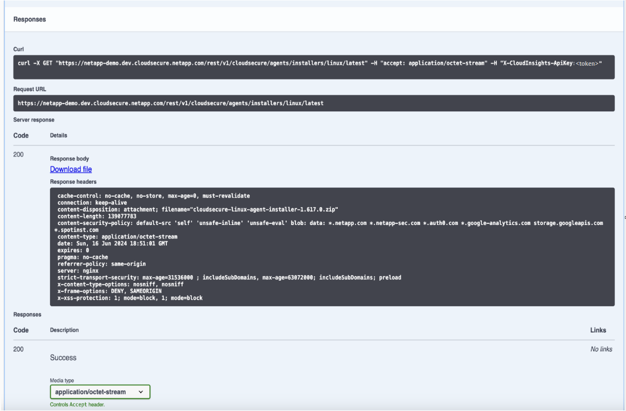Viewport: 626px width, 411px height.
Task: Click the curl command code block
Action: (x=313, y=67)
